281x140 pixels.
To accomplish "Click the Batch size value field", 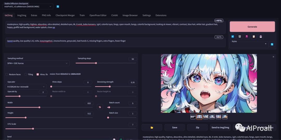I will tap(133, 114).
